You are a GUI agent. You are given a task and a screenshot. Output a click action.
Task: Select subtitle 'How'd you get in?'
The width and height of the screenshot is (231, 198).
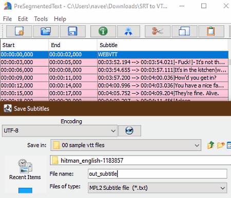coord(114,78)
